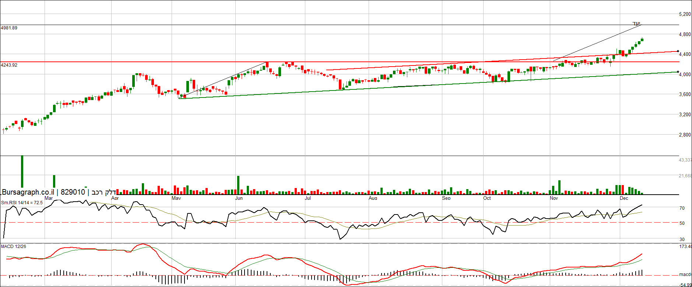Jump to the Mar marker on the time axis

tap(49, 198)
